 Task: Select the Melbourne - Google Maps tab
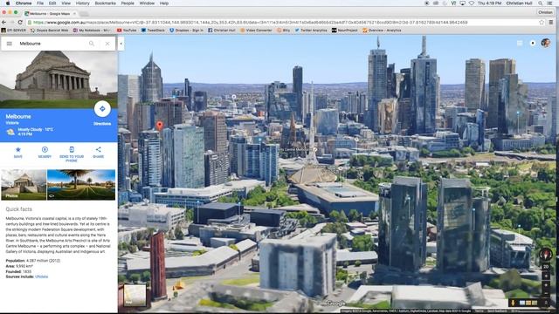click(x=49, y=14)
